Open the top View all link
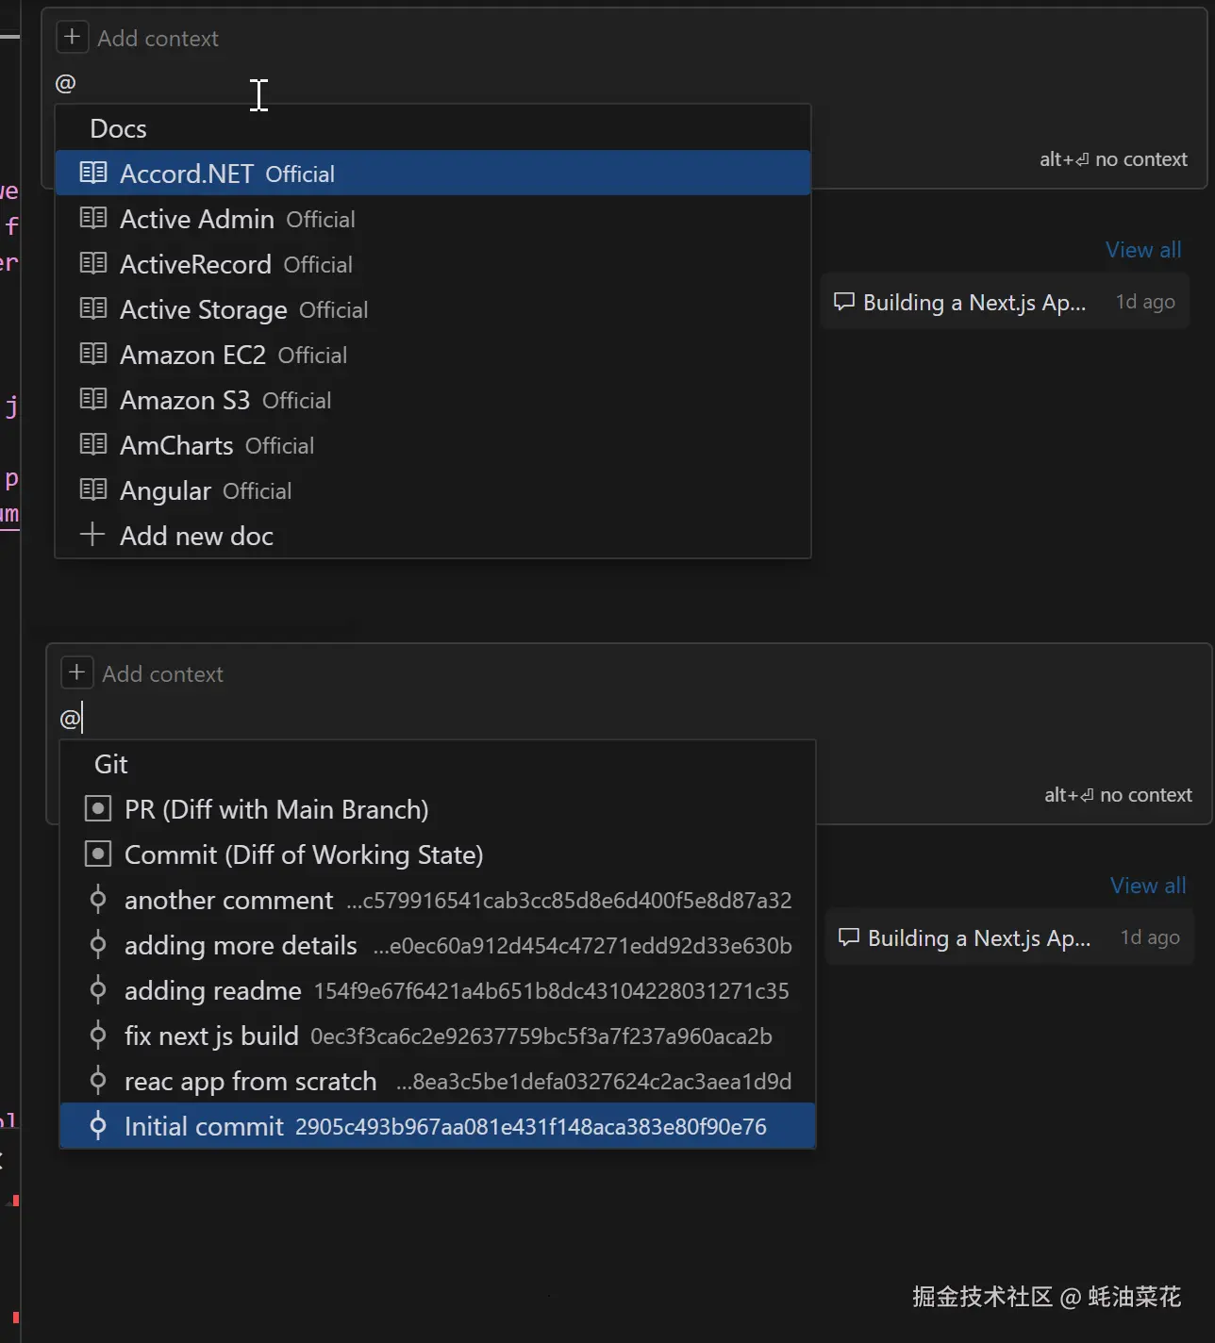Screen dimensions: 1215x1343 coord(1142,249)
